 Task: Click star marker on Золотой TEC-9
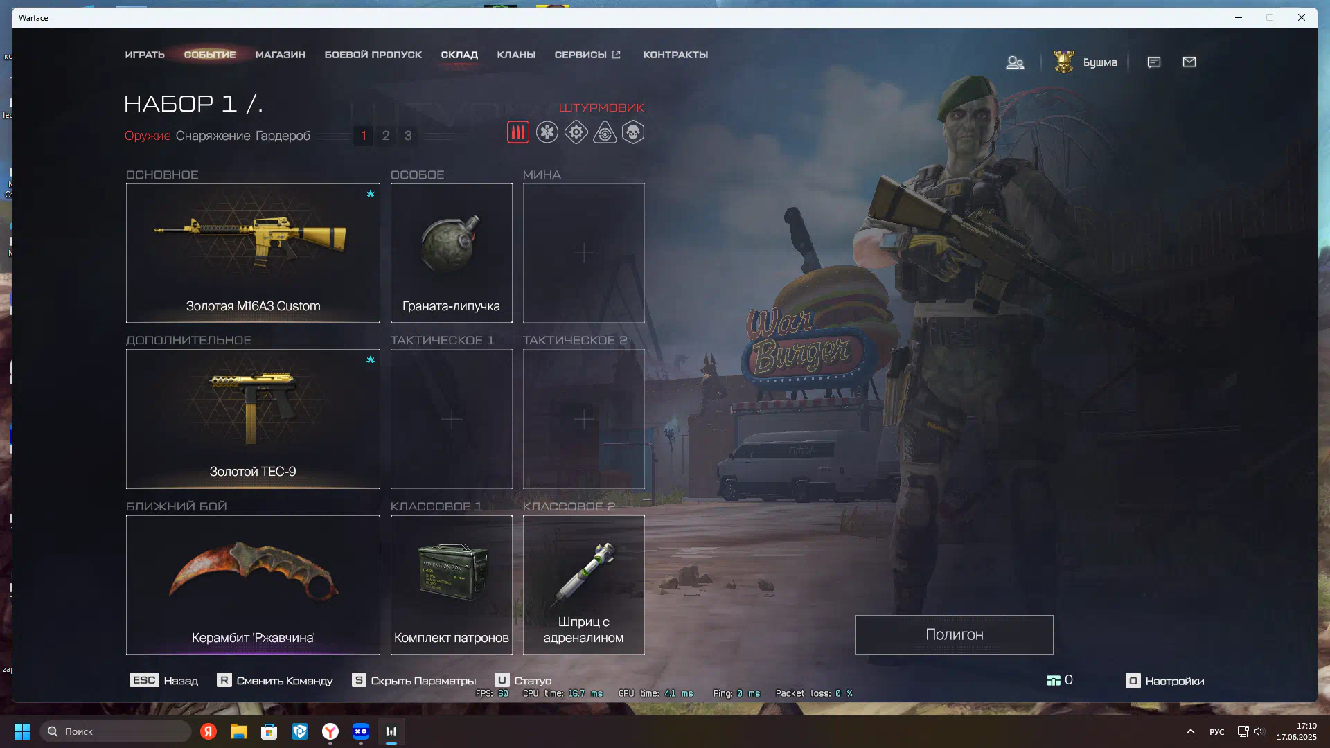371,359
